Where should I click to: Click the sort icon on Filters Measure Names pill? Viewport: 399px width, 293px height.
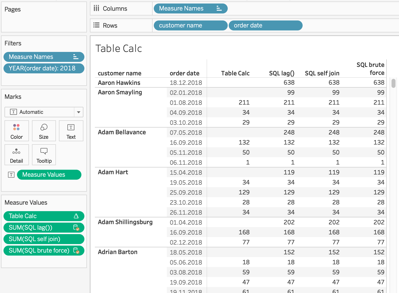pyautogui.click(x=76, y=57)
